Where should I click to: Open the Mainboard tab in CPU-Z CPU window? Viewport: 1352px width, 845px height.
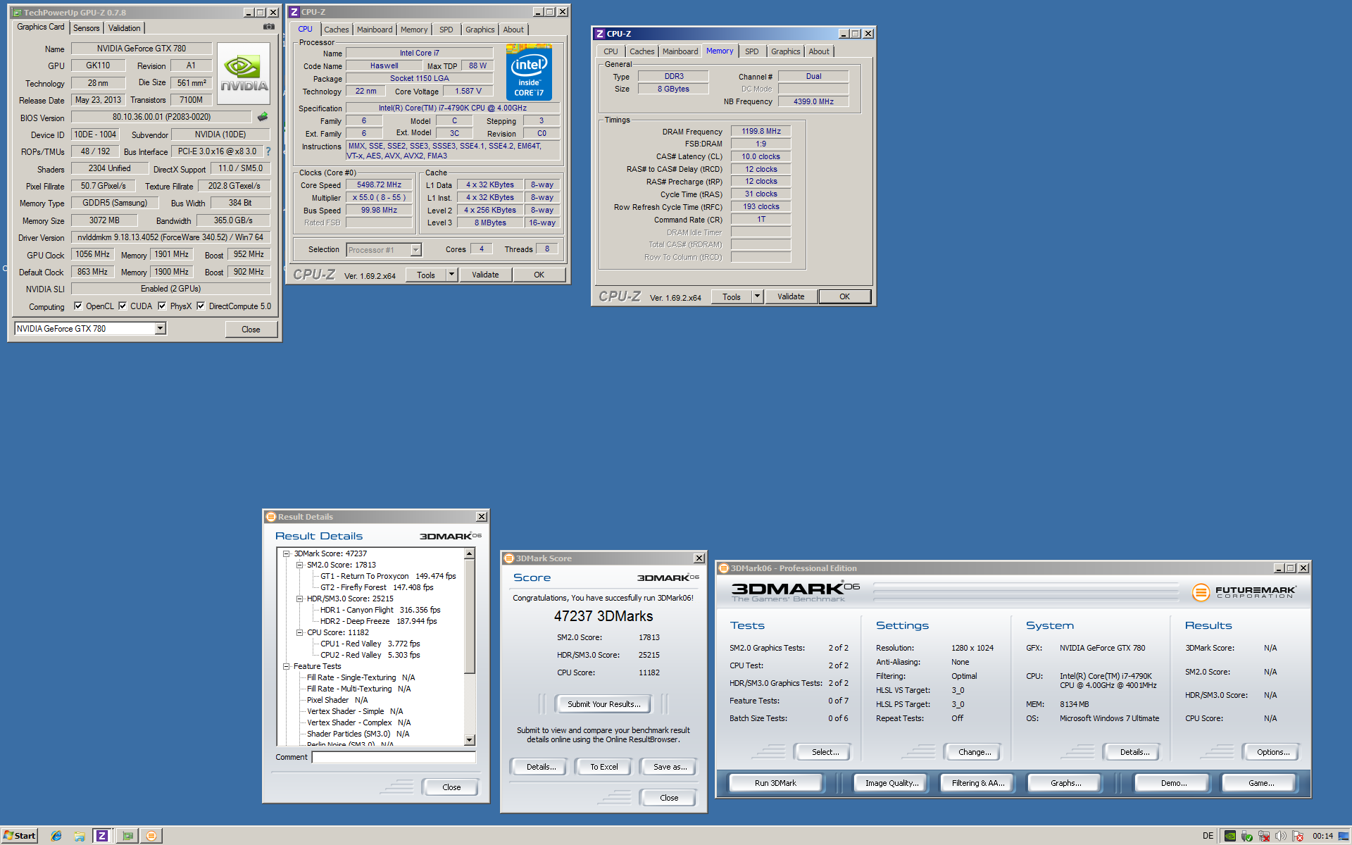point(375,30)
